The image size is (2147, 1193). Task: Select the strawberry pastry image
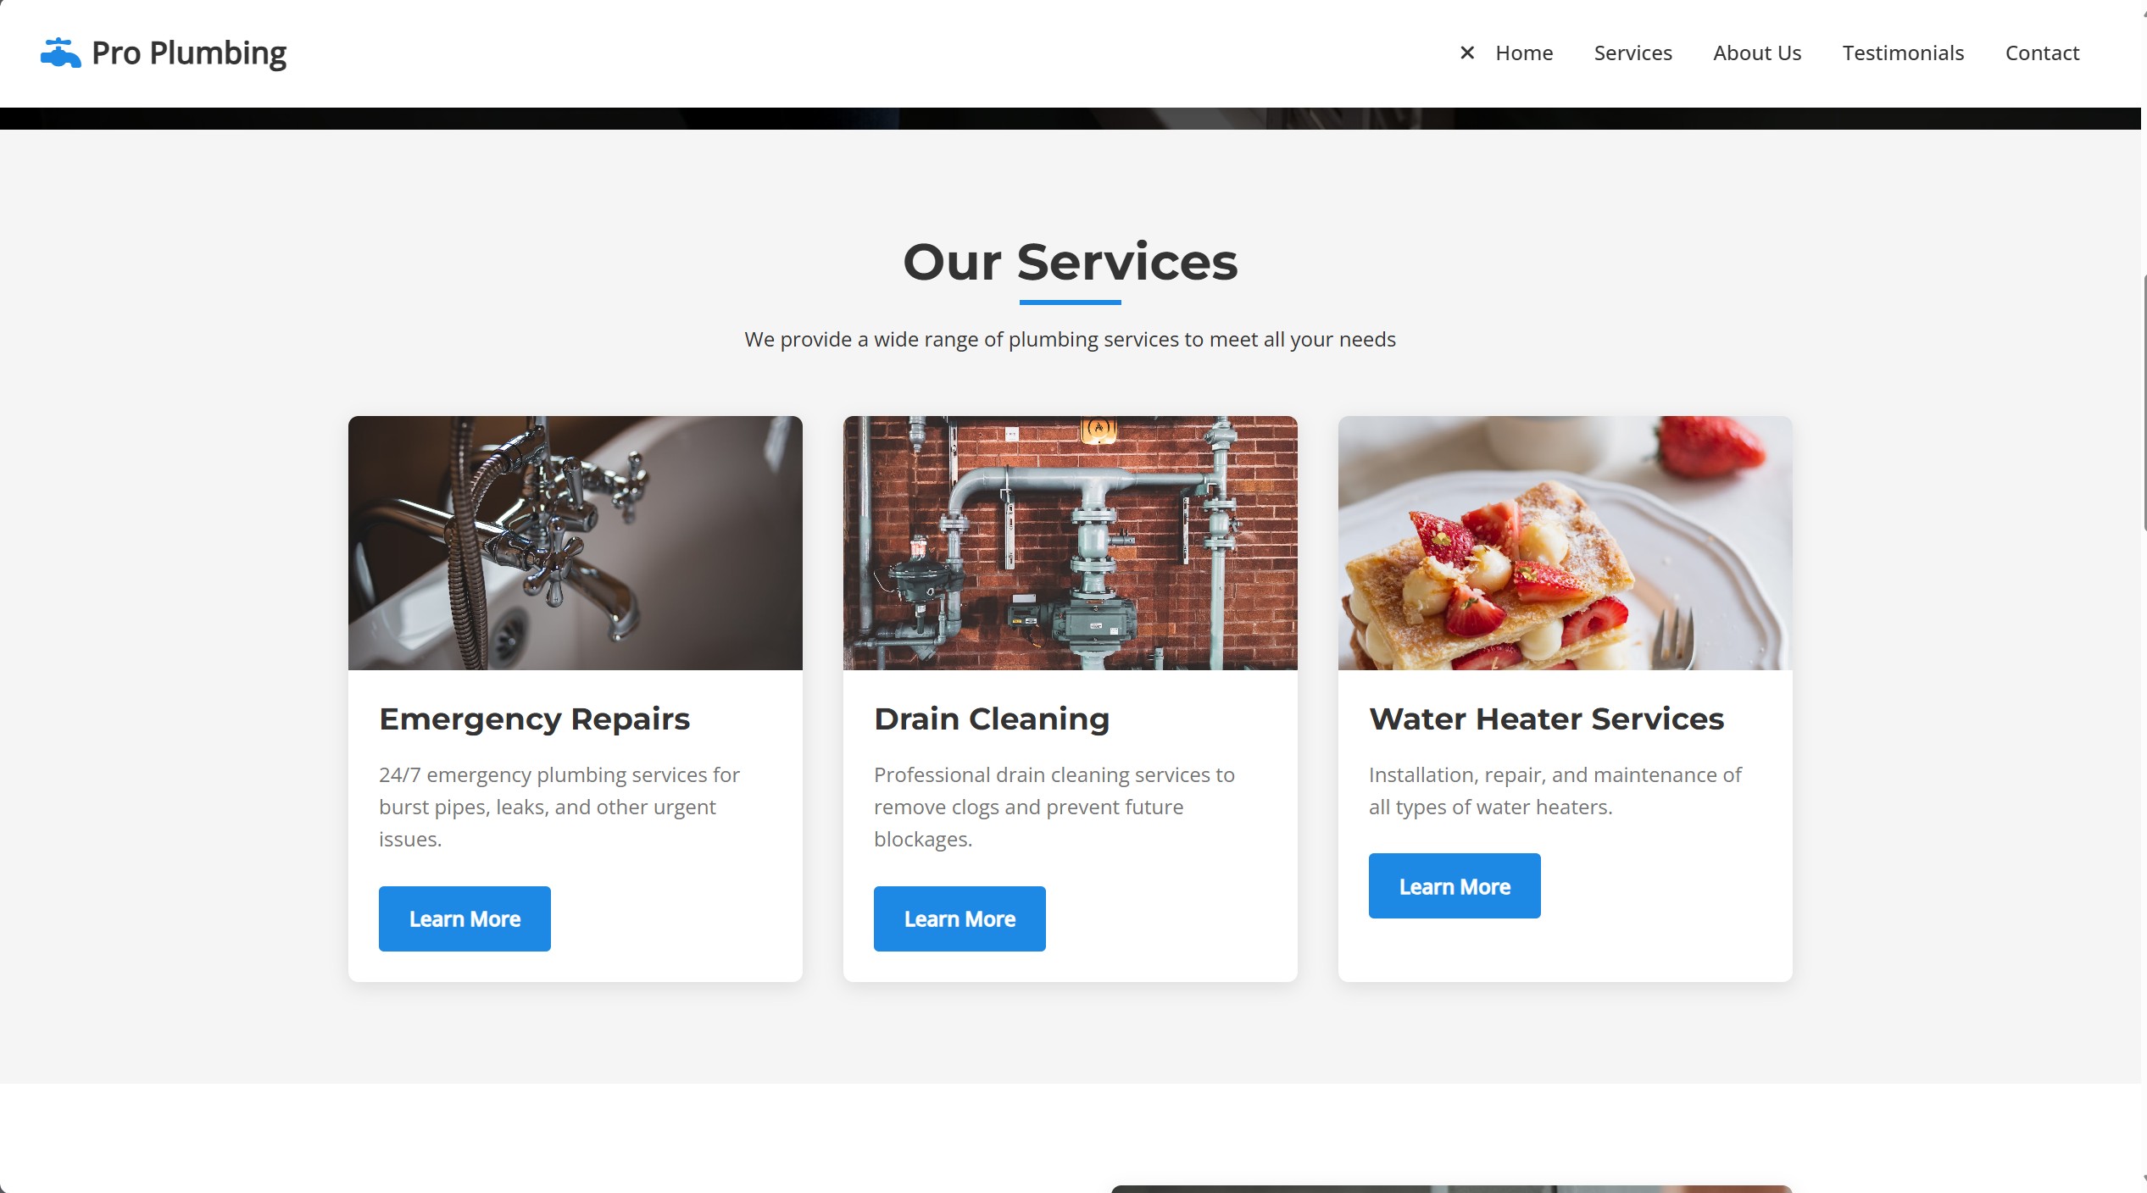(1566, 543)
